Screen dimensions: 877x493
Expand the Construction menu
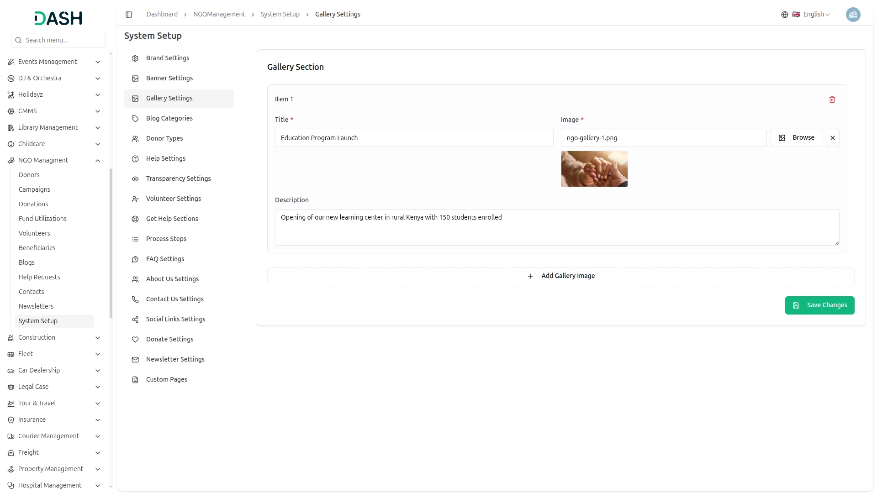pos(97,338)
